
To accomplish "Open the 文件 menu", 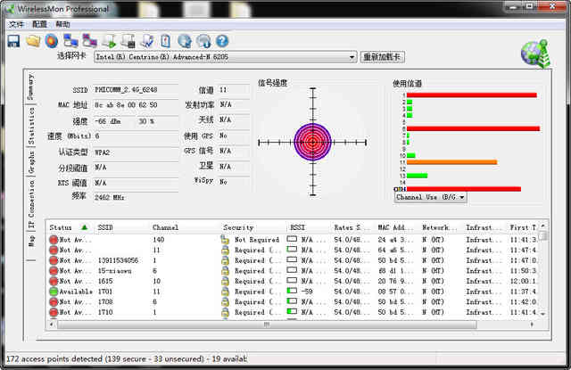I will 16,24.
